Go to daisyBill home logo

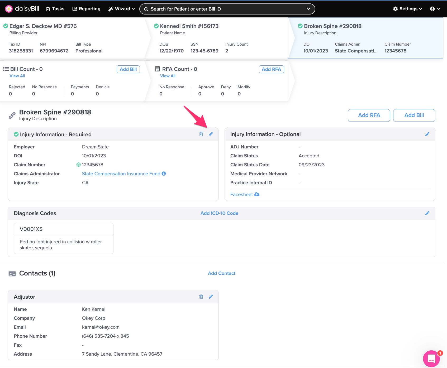[22, 9]
